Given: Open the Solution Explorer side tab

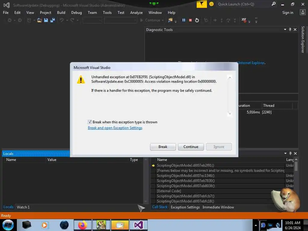Looking at the screenshot, I should [x=303, y=39].
